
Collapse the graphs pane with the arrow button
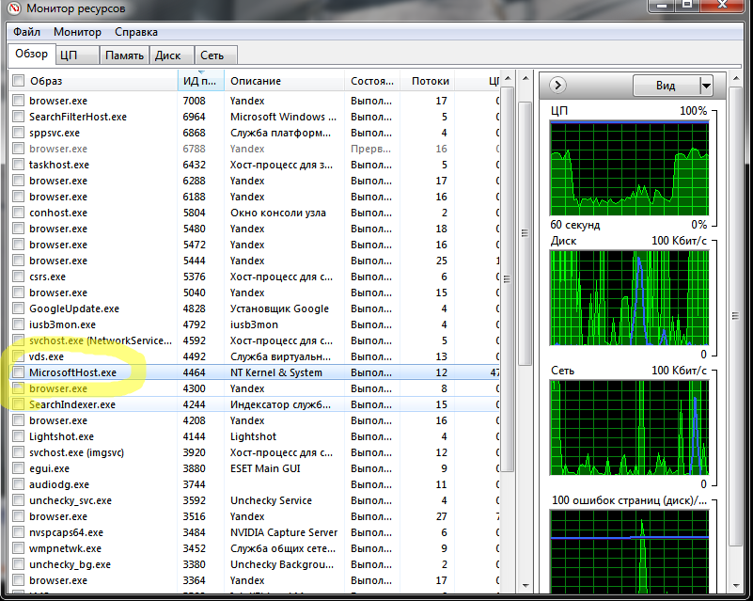[x=558, y=86]
